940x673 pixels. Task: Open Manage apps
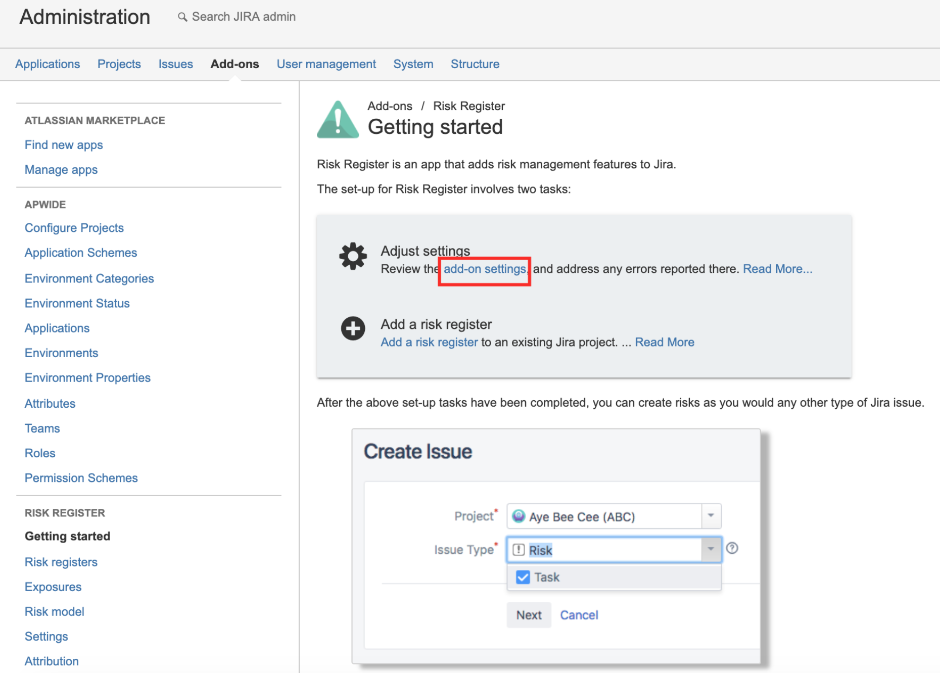[x=61, y=170]
